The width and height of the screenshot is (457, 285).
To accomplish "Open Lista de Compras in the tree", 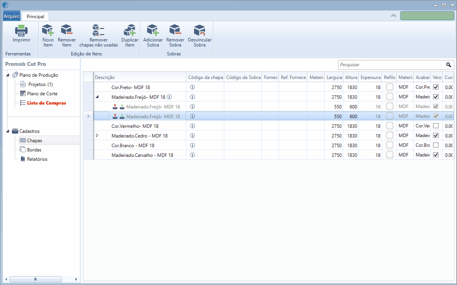I will (x=46, y=103).
